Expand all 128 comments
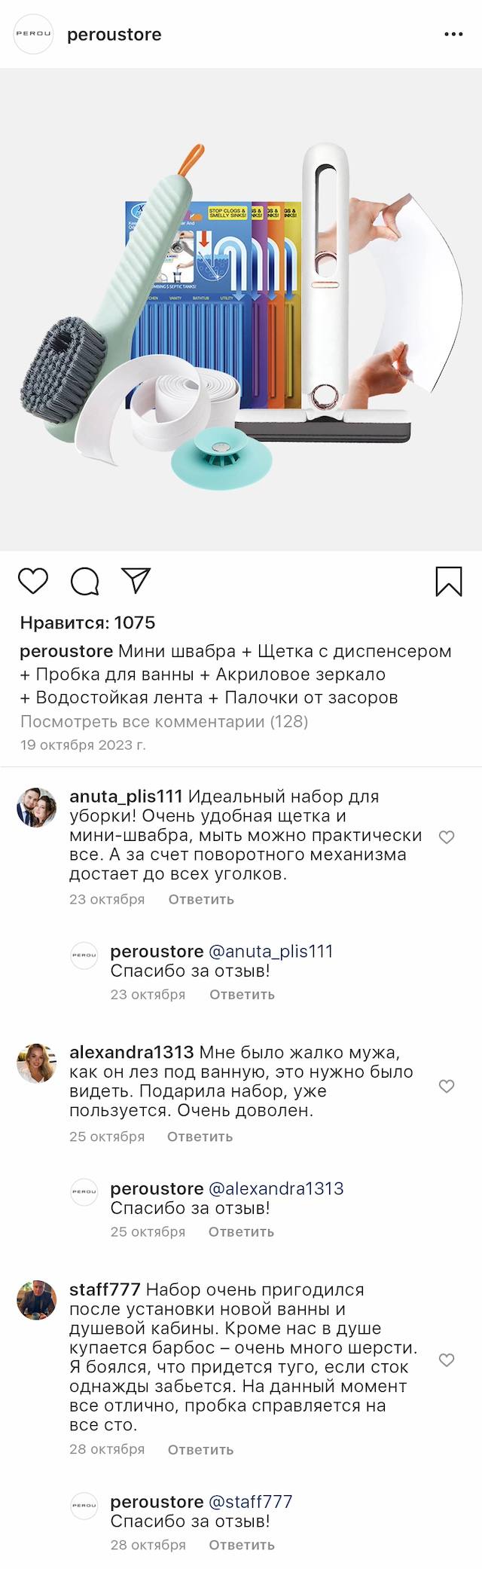This screenshot has width=482, height=1569. 164,721
